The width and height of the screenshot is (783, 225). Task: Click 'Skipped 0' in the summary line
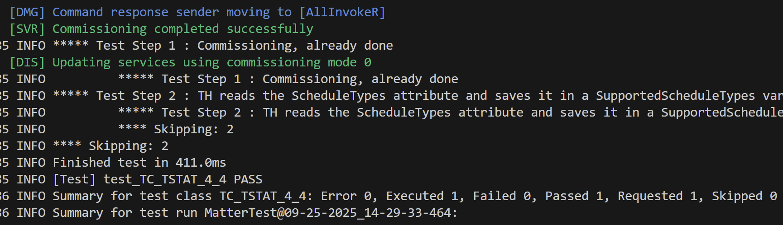click(744, 196)
